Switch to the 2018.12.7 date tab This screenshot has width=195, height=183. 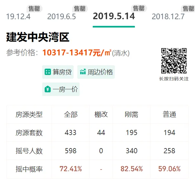tap(168, 16)
